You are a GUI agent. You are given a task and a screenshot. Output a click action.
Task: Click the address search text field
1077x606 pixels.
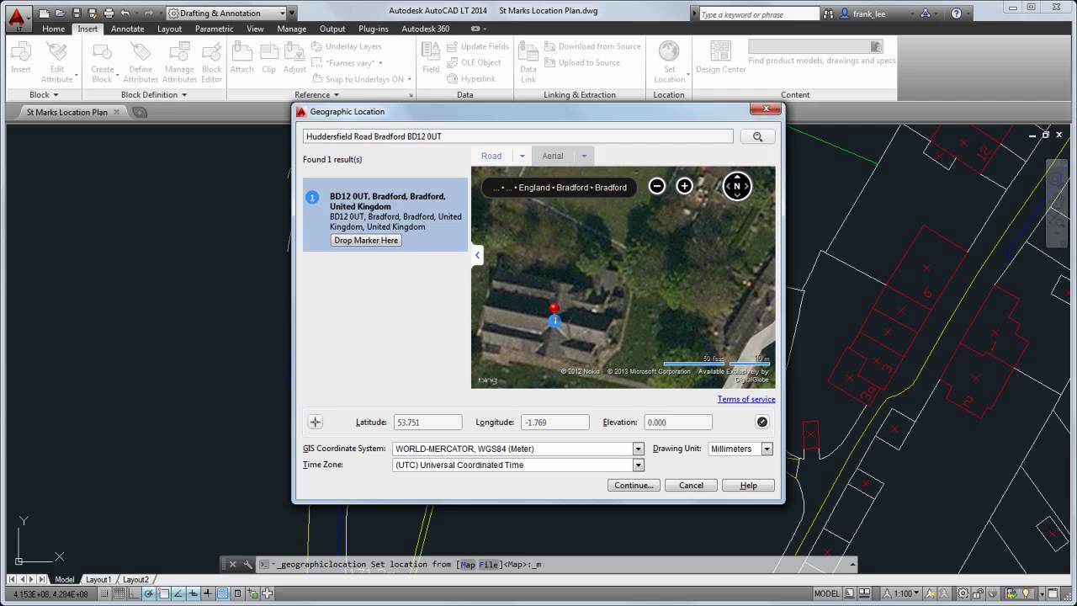point(517,136)
